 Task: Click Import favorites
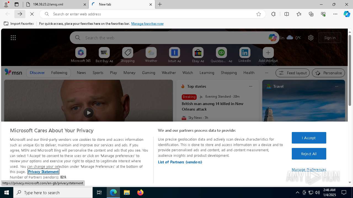[19, 24]
